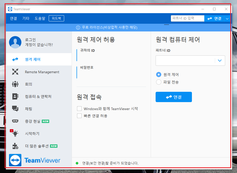Click the 채팅 speech bubble icon
Viewport: 237px width, 173px height.
(x=15, y=109)
